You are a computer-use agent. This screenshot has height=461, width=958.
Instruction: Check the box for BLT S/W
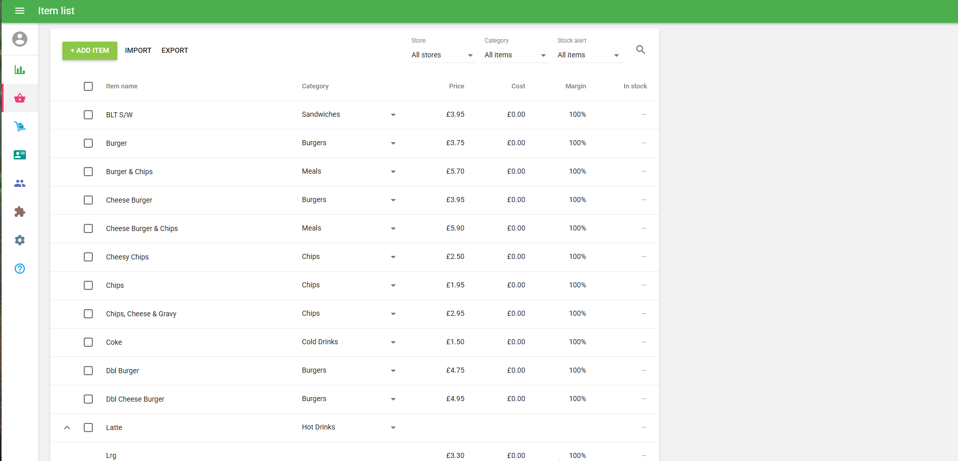[x=88, y=115]
